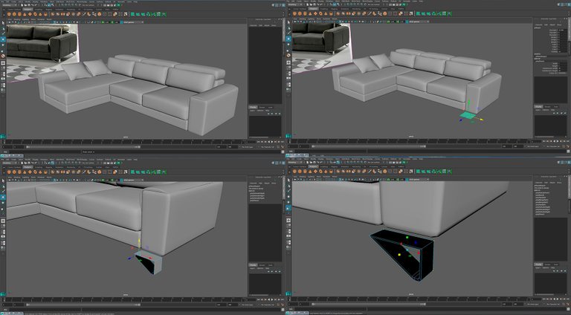Open Mesh Tools menu in gizmo-free full-sofa window
Image resolution: width=571 pixels, height=315 pixels.
click(x=70, y=1)
